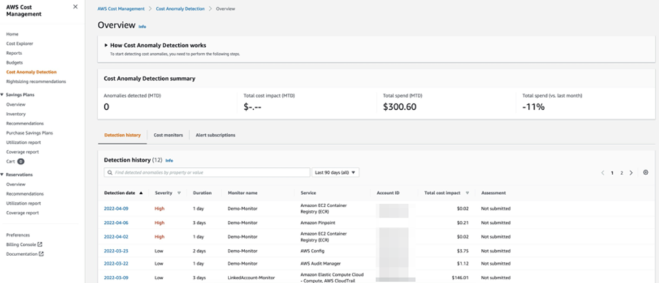Click Info link next to Detection history
This screenshot has width=659, height=283.
169,160
